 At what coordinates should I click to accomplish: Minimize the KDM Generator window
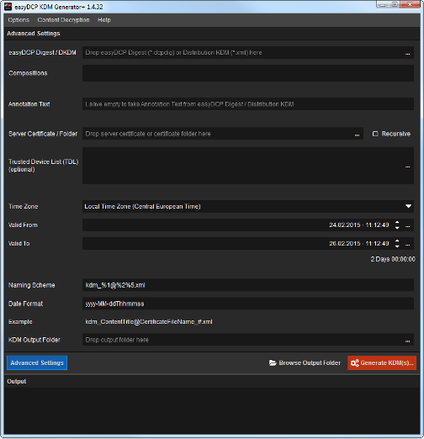tap(383, 4)
